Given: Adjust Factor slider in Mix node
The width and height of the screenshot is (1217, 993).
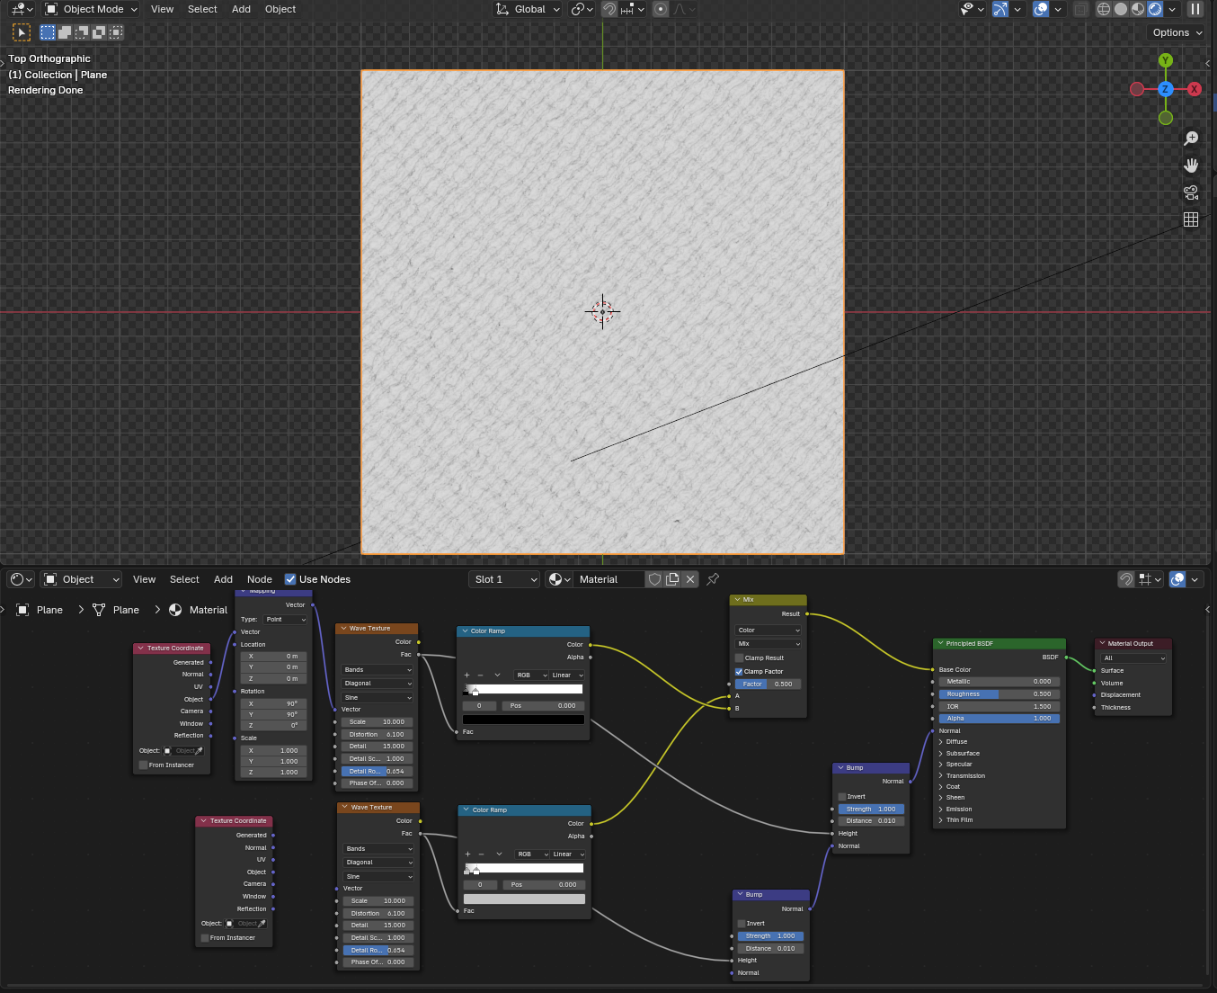Looking at the screenshot, I should (x=768, y=684).
